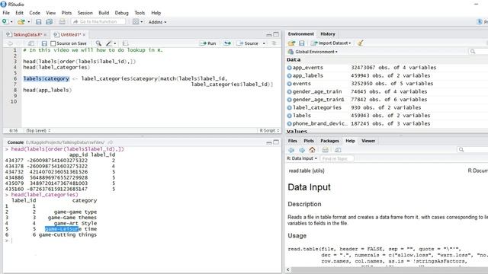Open the Source options dropdown arrow

click(264, 43)
